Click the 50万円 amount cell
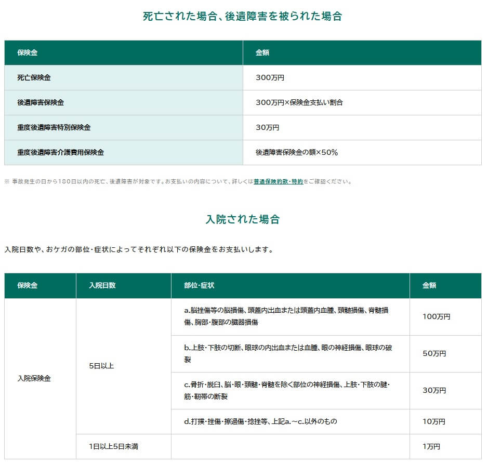Image resolution: width=488 pixels, height=464 pixels. coord(434,353)
